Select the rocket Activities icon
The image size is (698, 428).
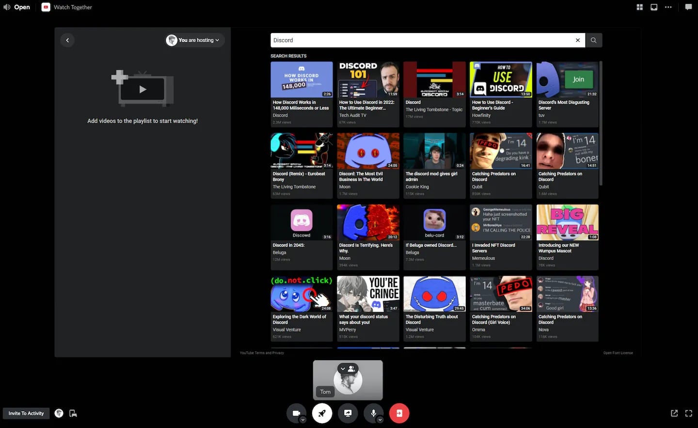(x=322, y=413)
